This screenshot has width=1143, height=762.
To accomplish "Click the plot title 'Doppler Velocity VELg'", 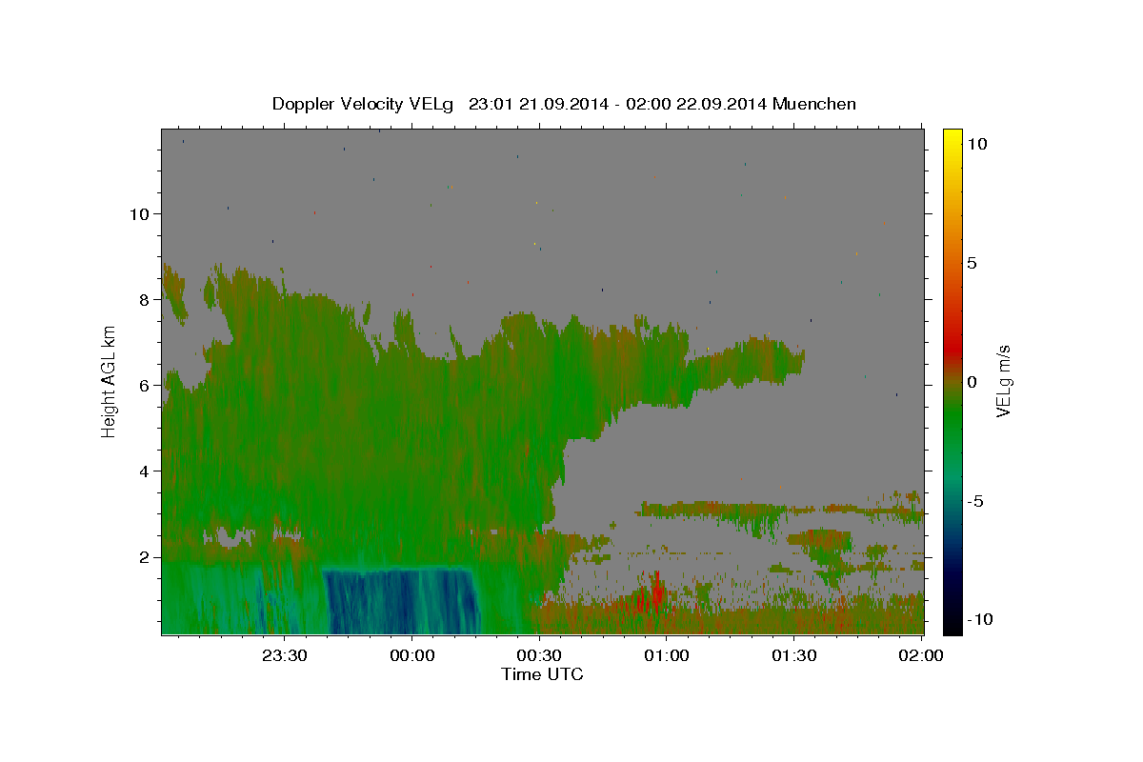I will point(363,104).
